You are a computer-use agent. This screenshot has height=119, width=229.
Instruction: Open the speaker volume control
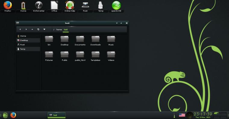tap(190, 115)
